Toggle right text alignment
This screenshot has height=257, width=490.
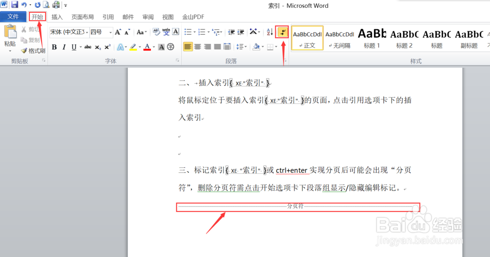tap(207, 47)
